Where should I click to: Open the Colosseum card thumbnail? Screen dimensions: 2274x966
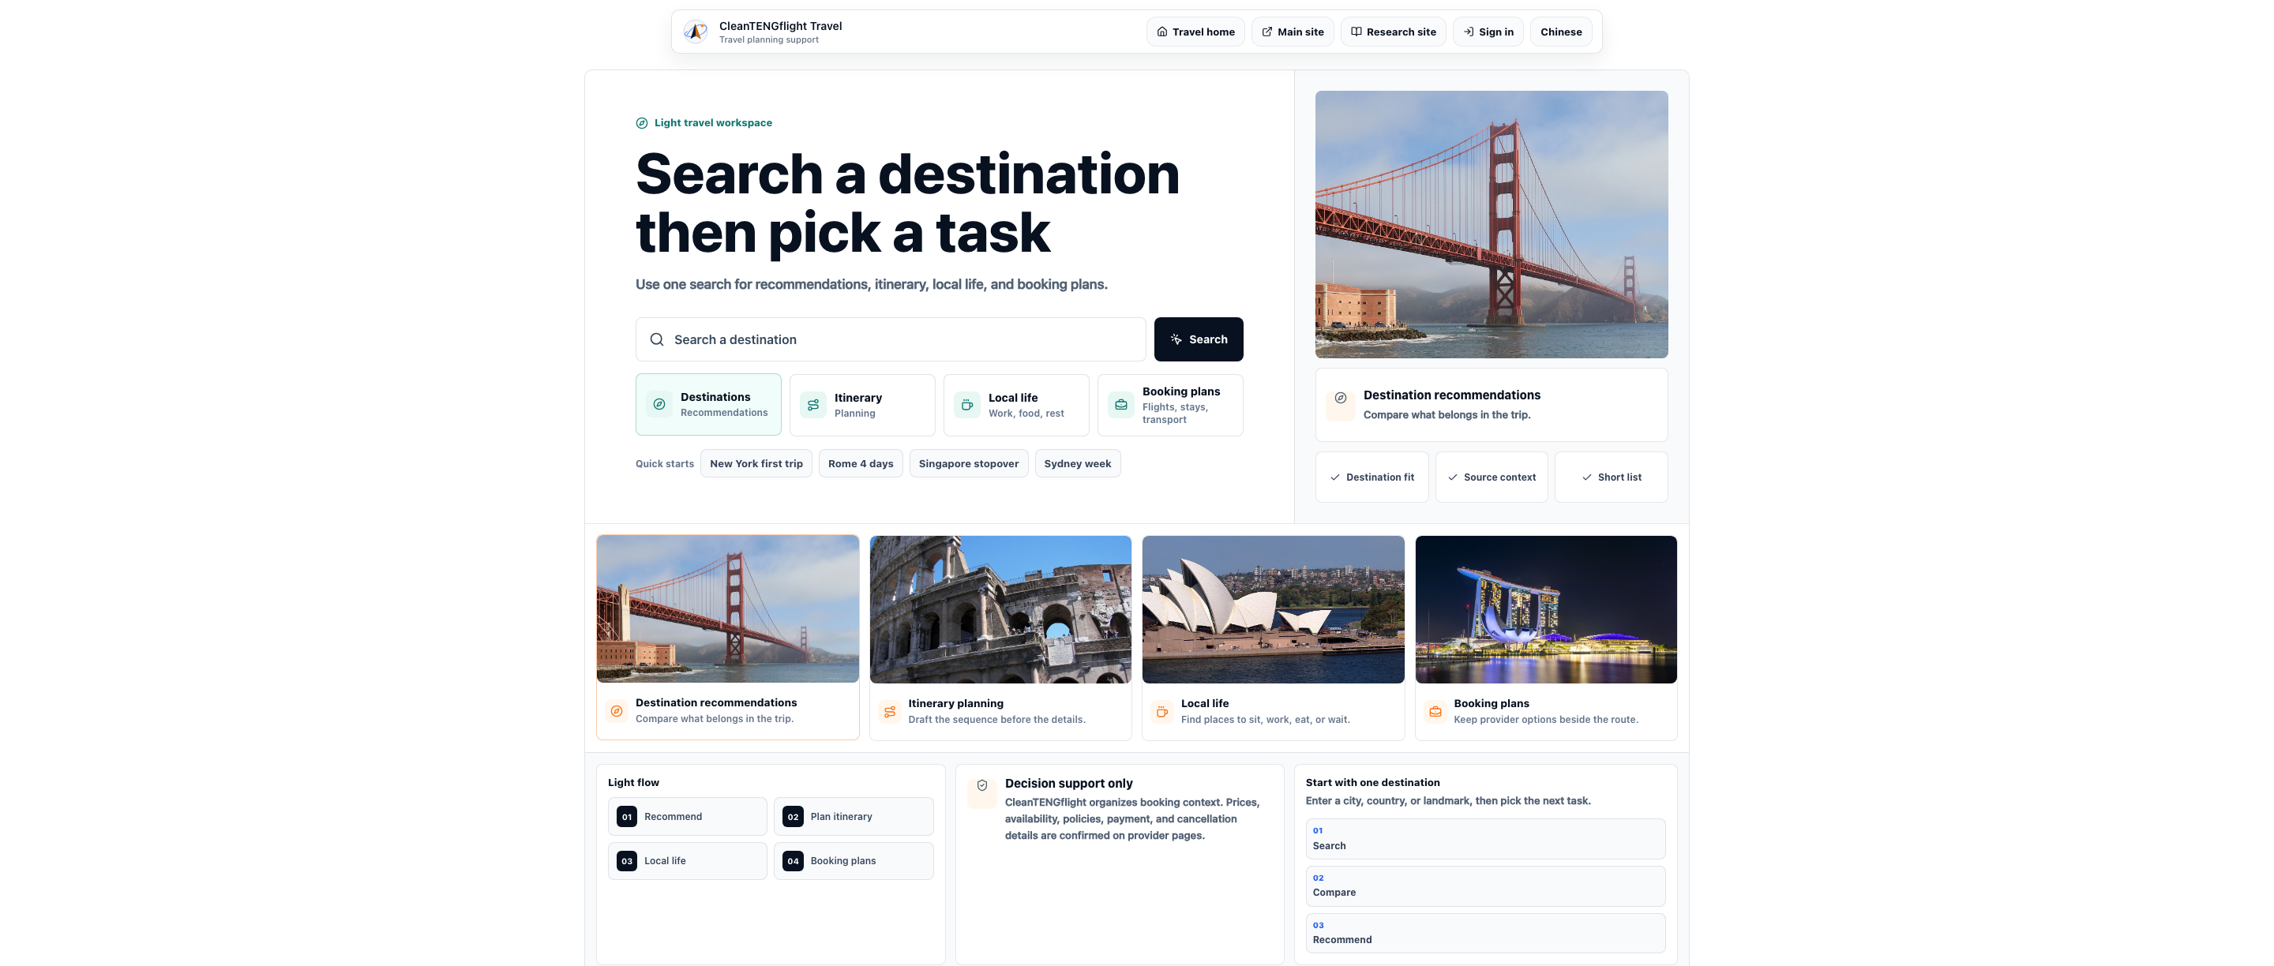1000,609
